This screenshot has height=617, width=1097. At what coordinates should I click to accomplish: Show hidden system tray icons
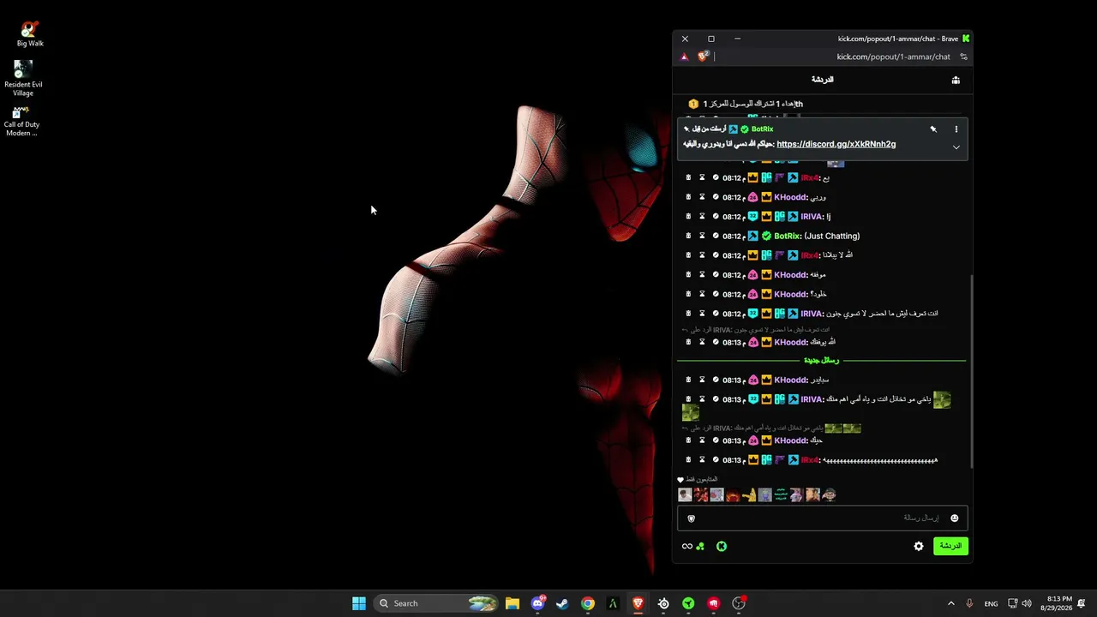point(950,603)
